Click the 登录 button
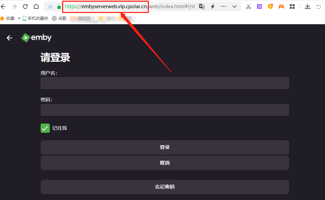The image size is (325, 200). (x=165, y=147)
